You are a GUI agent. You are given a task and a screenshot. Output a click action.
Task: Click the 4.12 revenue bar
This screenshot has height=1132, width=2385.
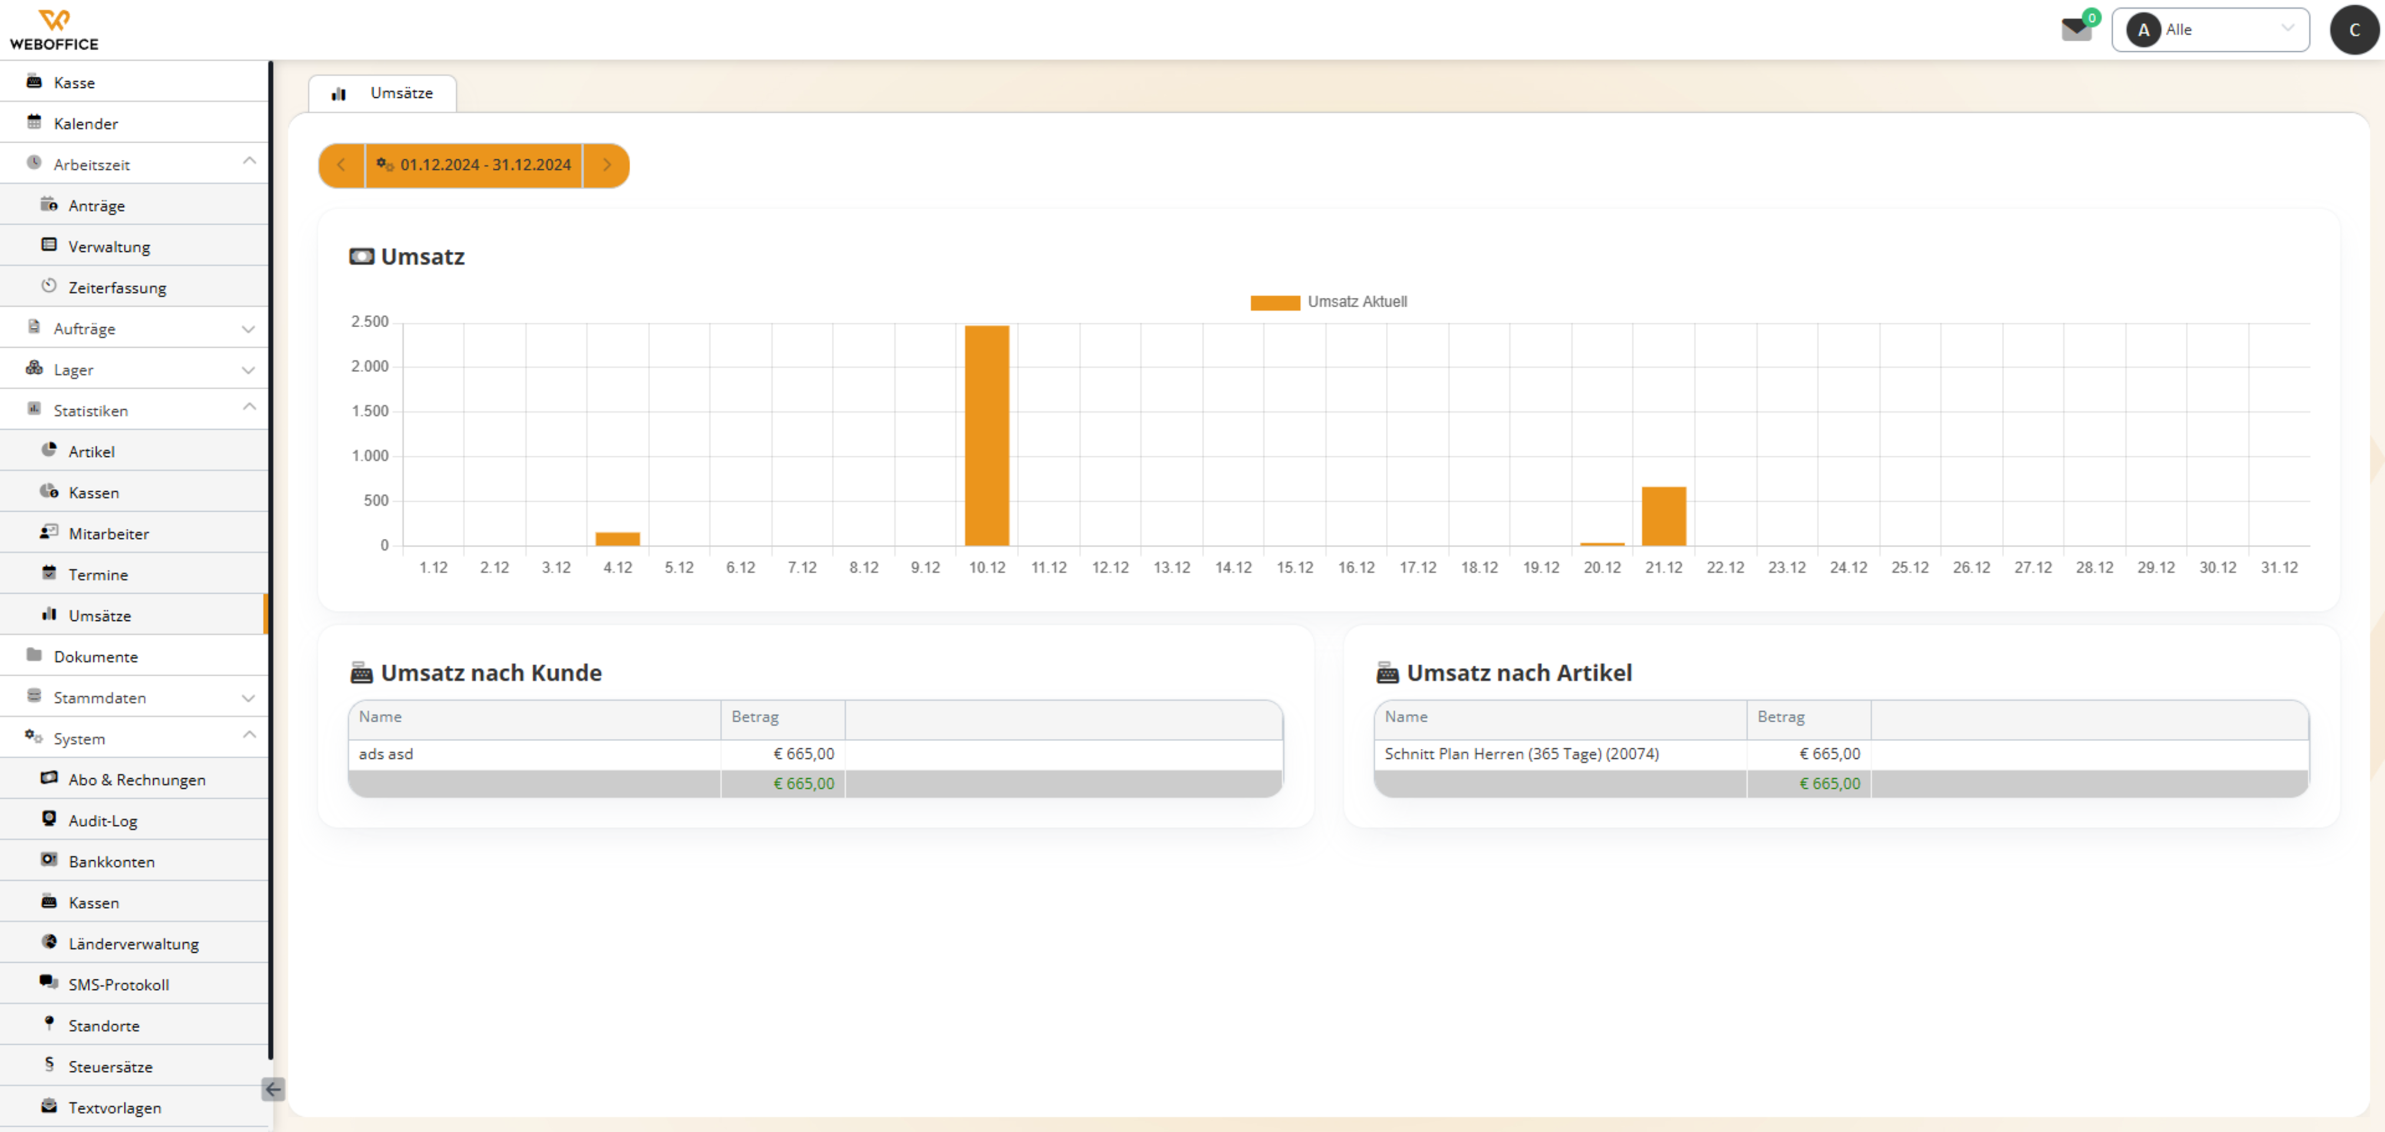[618, 538]
